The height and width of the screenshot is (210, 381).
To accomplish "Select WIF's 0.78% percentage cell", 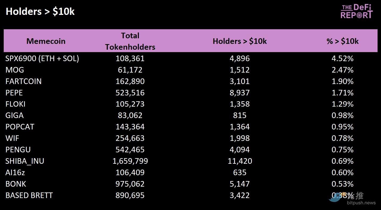I will (x=343, y=138).
